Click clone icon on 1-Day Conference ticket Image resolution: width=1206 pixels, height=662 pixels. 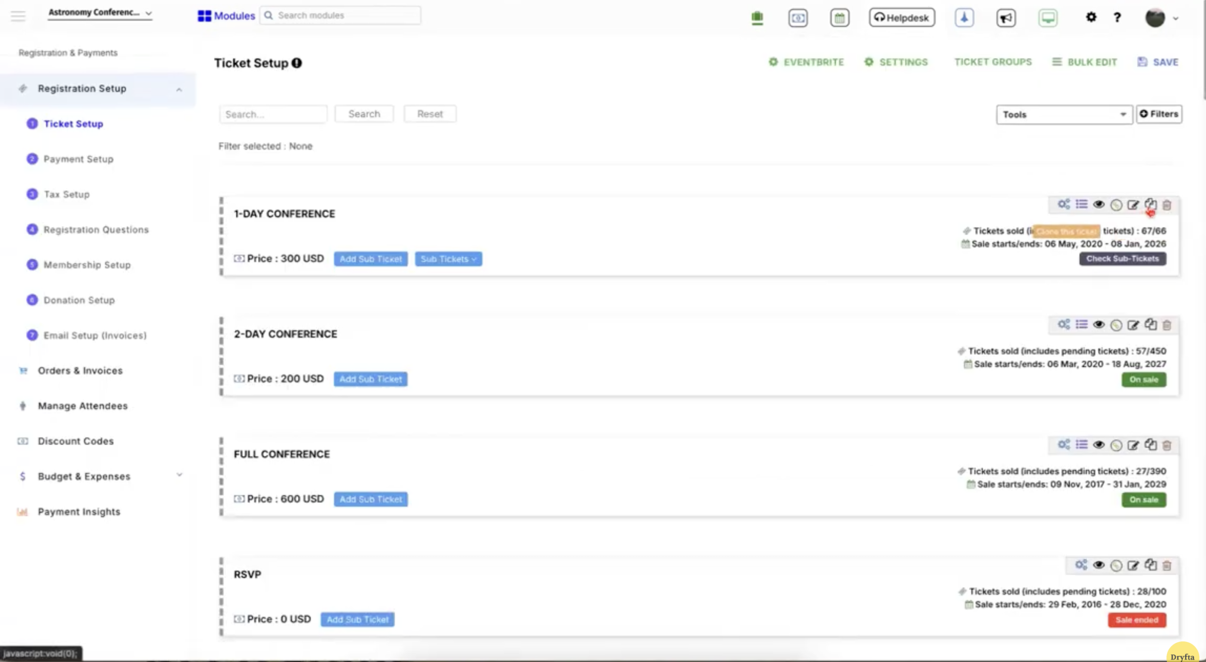pyautogui.click(x=1150, y=204)
